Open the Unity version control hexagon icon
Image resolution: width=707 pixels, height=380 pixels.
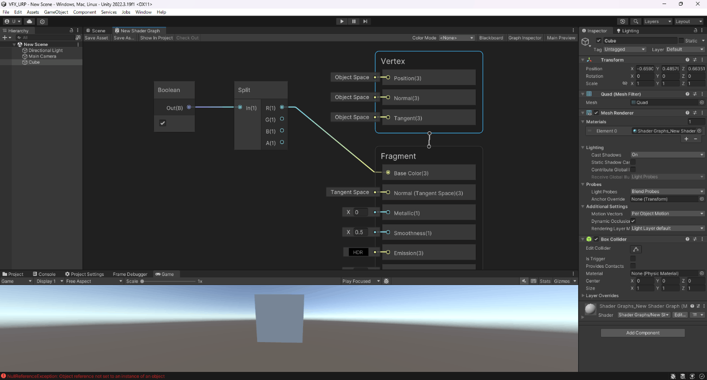(42, 22)
